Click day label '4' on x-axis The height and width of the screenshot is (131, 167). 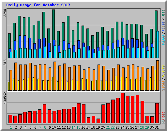point(25,127)
